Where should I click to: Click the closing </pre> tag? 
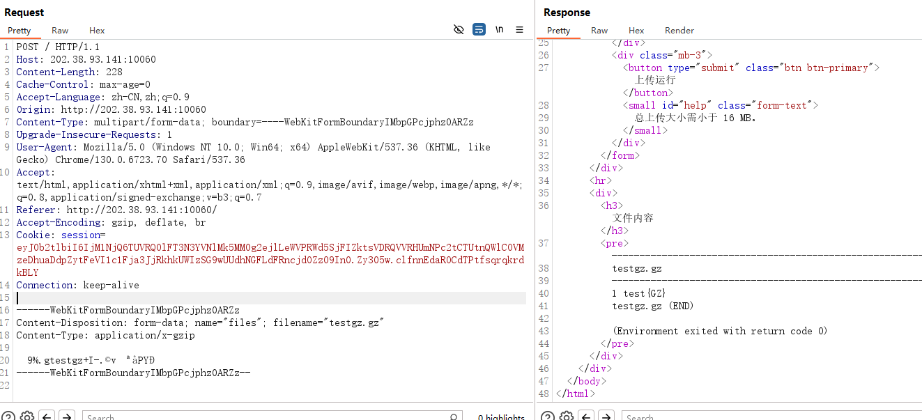617,343
